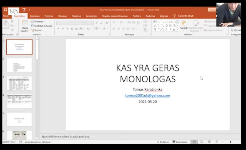Image resolution: width=246 pixels, height=150 pixels.
Task: Toggle italic formatting
Action: coord(63,29)
